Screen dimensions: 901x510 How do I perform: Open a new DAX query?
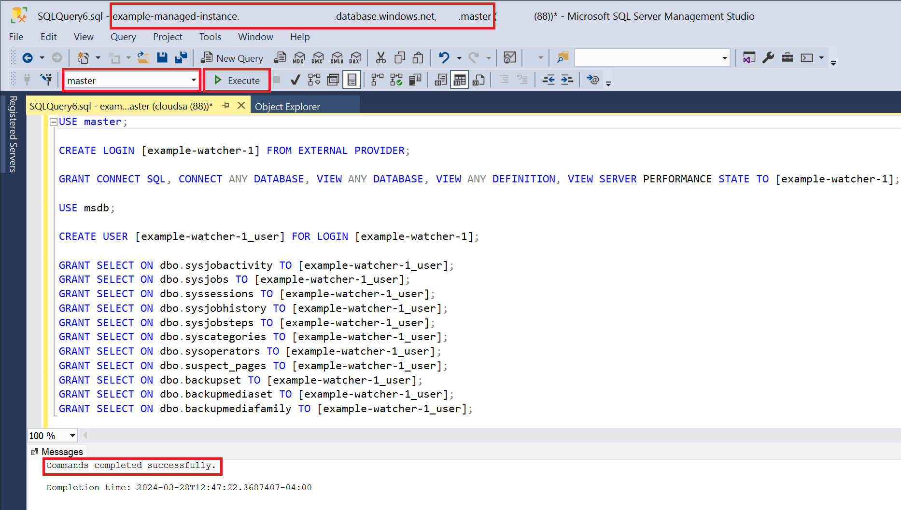[356, 57]
